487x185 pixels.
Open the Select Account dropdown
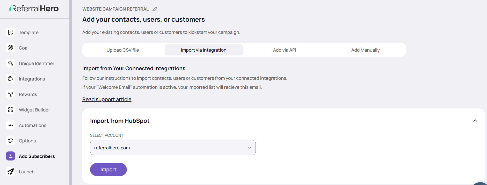tap(173, 148)
